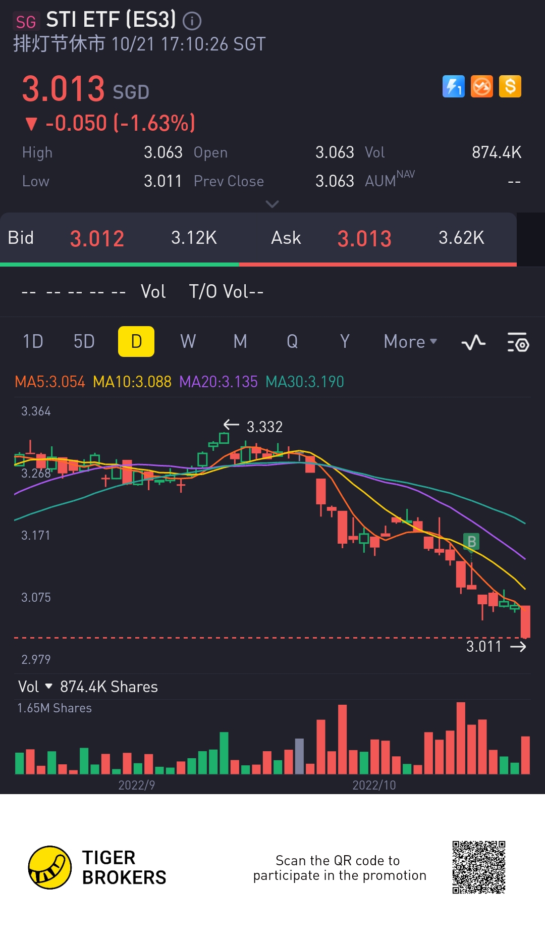Screen dimensions: 545x941
Task: Tap the Tiger Brokers logo
Action: pos(49,867)
